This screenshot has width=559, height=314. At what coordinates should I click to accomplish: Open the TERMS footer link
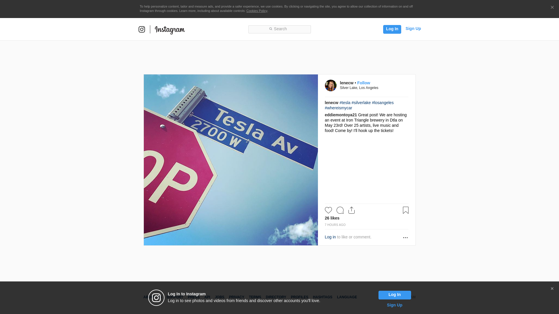click(x=255, y=297)
